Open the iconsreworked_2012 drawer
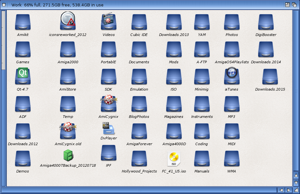 pyautogui.click(x=68, y=21)
